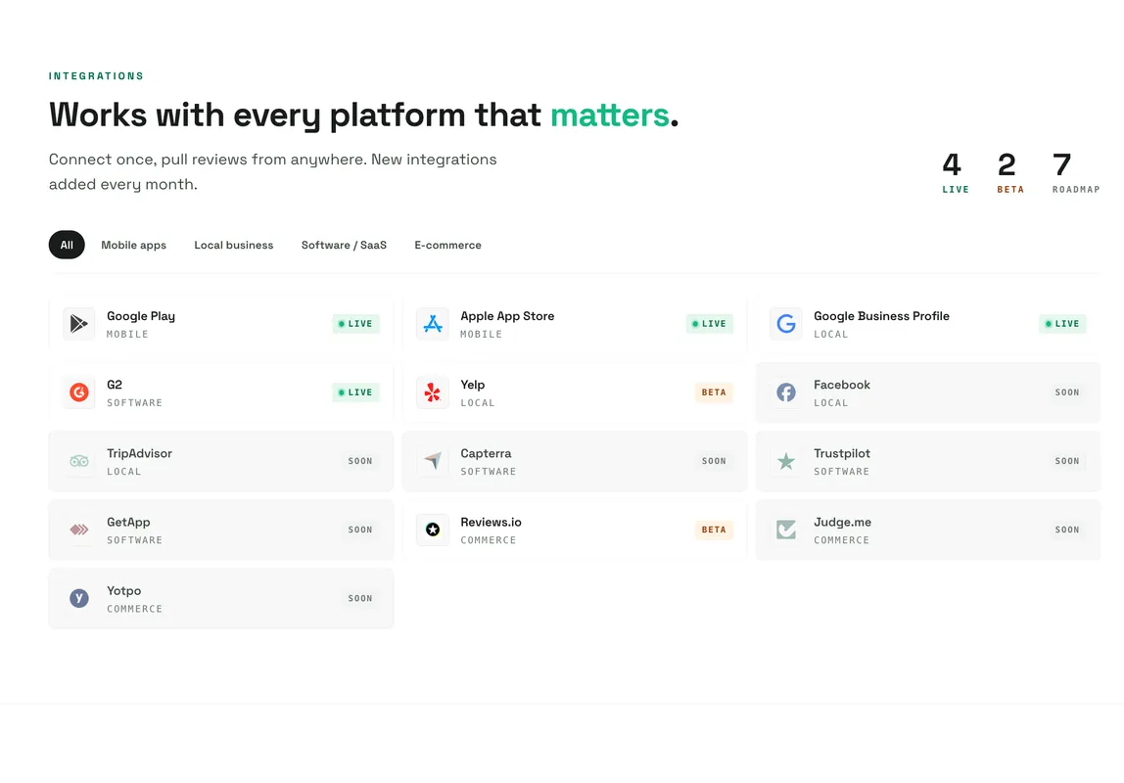Click the MOBILE label under Apple App Store
This screenshot has width=1124, height=783.
481,334
